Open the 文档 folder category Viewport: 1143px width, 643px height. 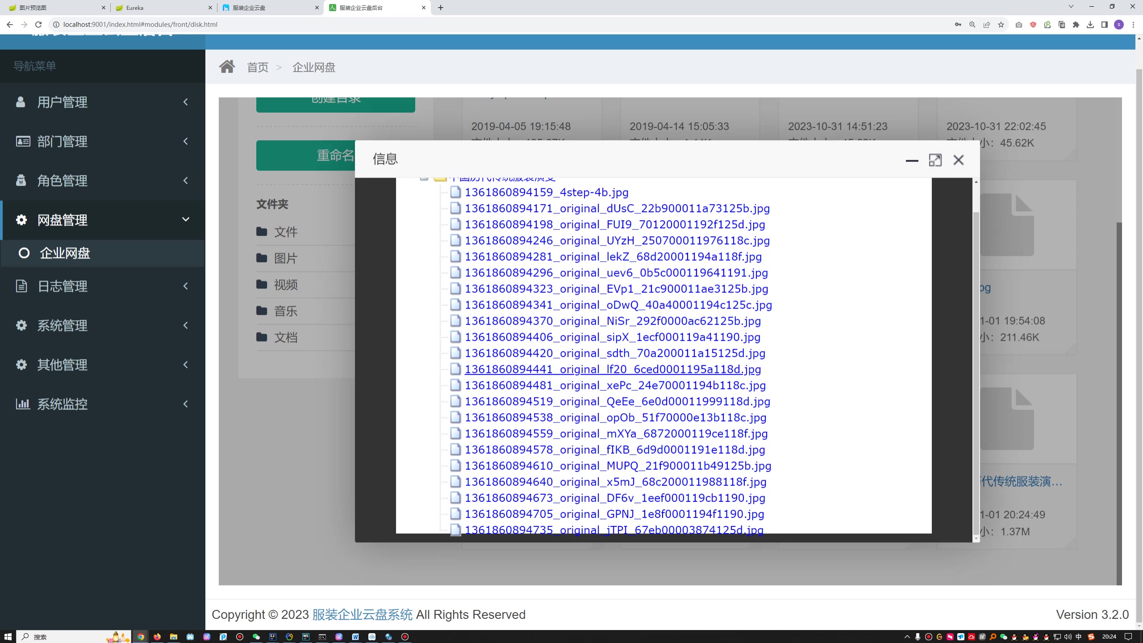tap(286, 337)
